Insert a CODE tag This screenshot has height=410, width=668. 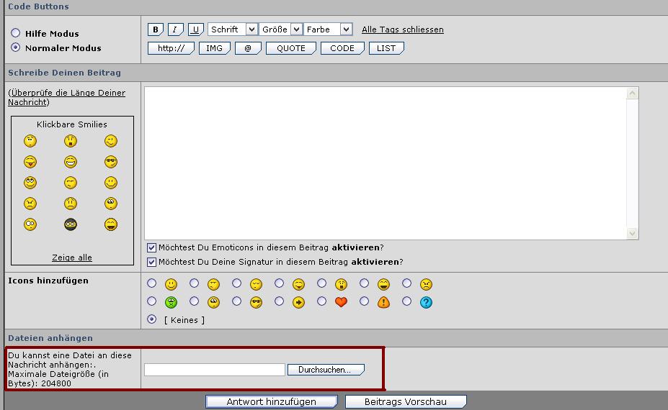342,48
